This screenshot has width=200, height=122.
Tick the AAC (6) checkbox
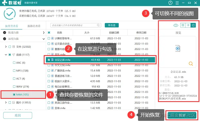tap(14, 63)
